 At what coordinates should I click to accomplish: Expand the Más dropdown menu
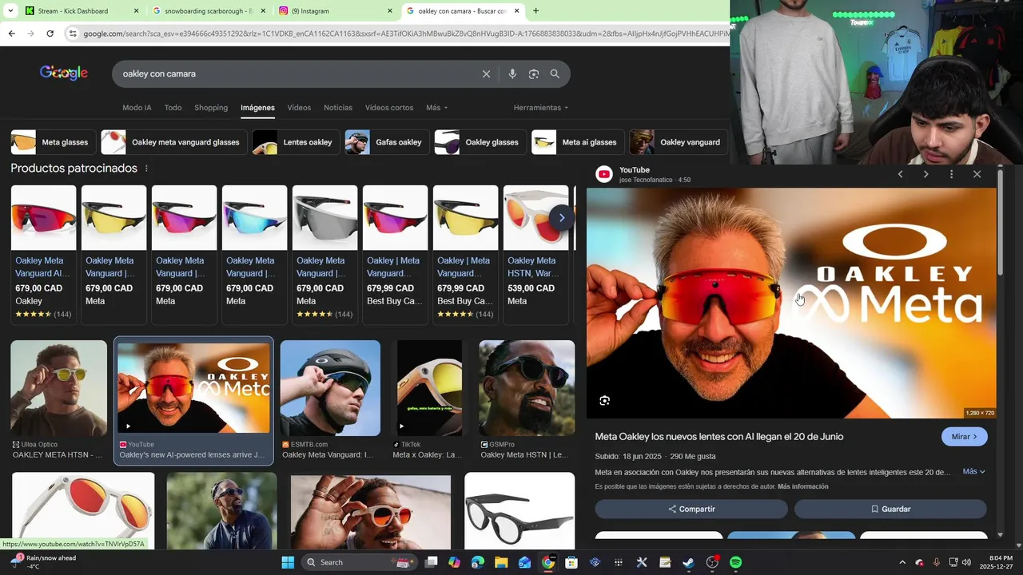pos(436,108)
